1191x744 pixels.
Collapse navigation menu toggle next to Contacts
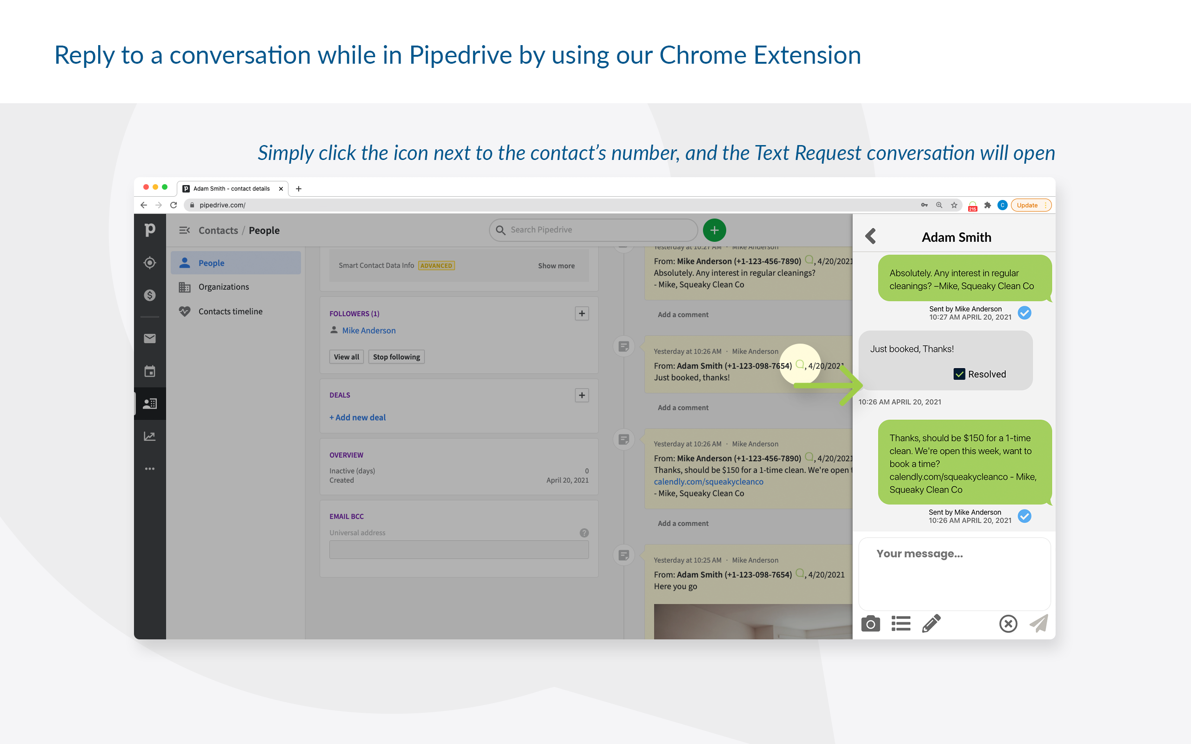tap(184, 230)
